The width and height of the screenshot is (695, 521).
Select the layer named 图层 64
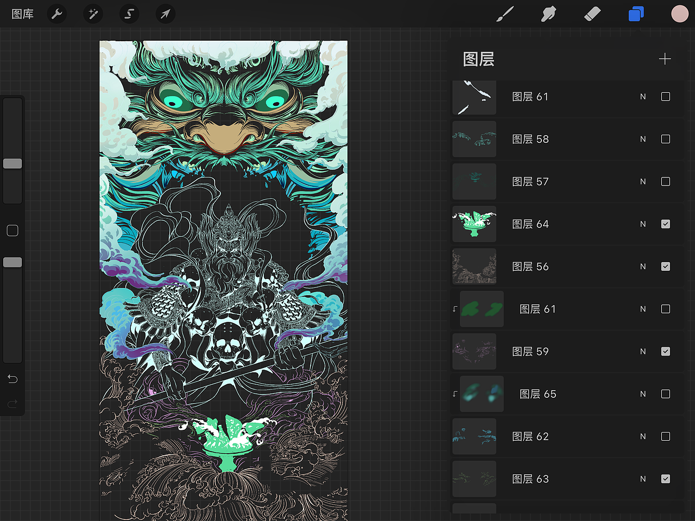coord(530,224)
